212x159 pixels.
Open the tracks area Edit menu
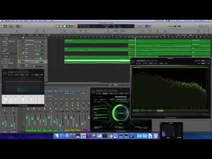(24, 35)
